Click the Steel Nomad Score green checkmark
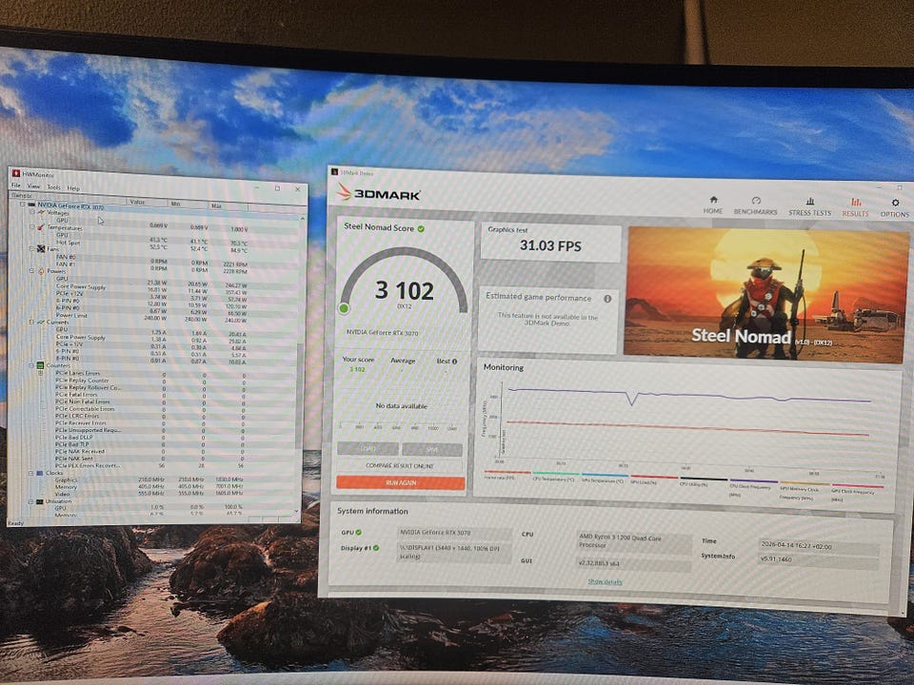Image resolution: width=914 pixels, height=685 pixels. pyautogui.click(x=421, y=229)
